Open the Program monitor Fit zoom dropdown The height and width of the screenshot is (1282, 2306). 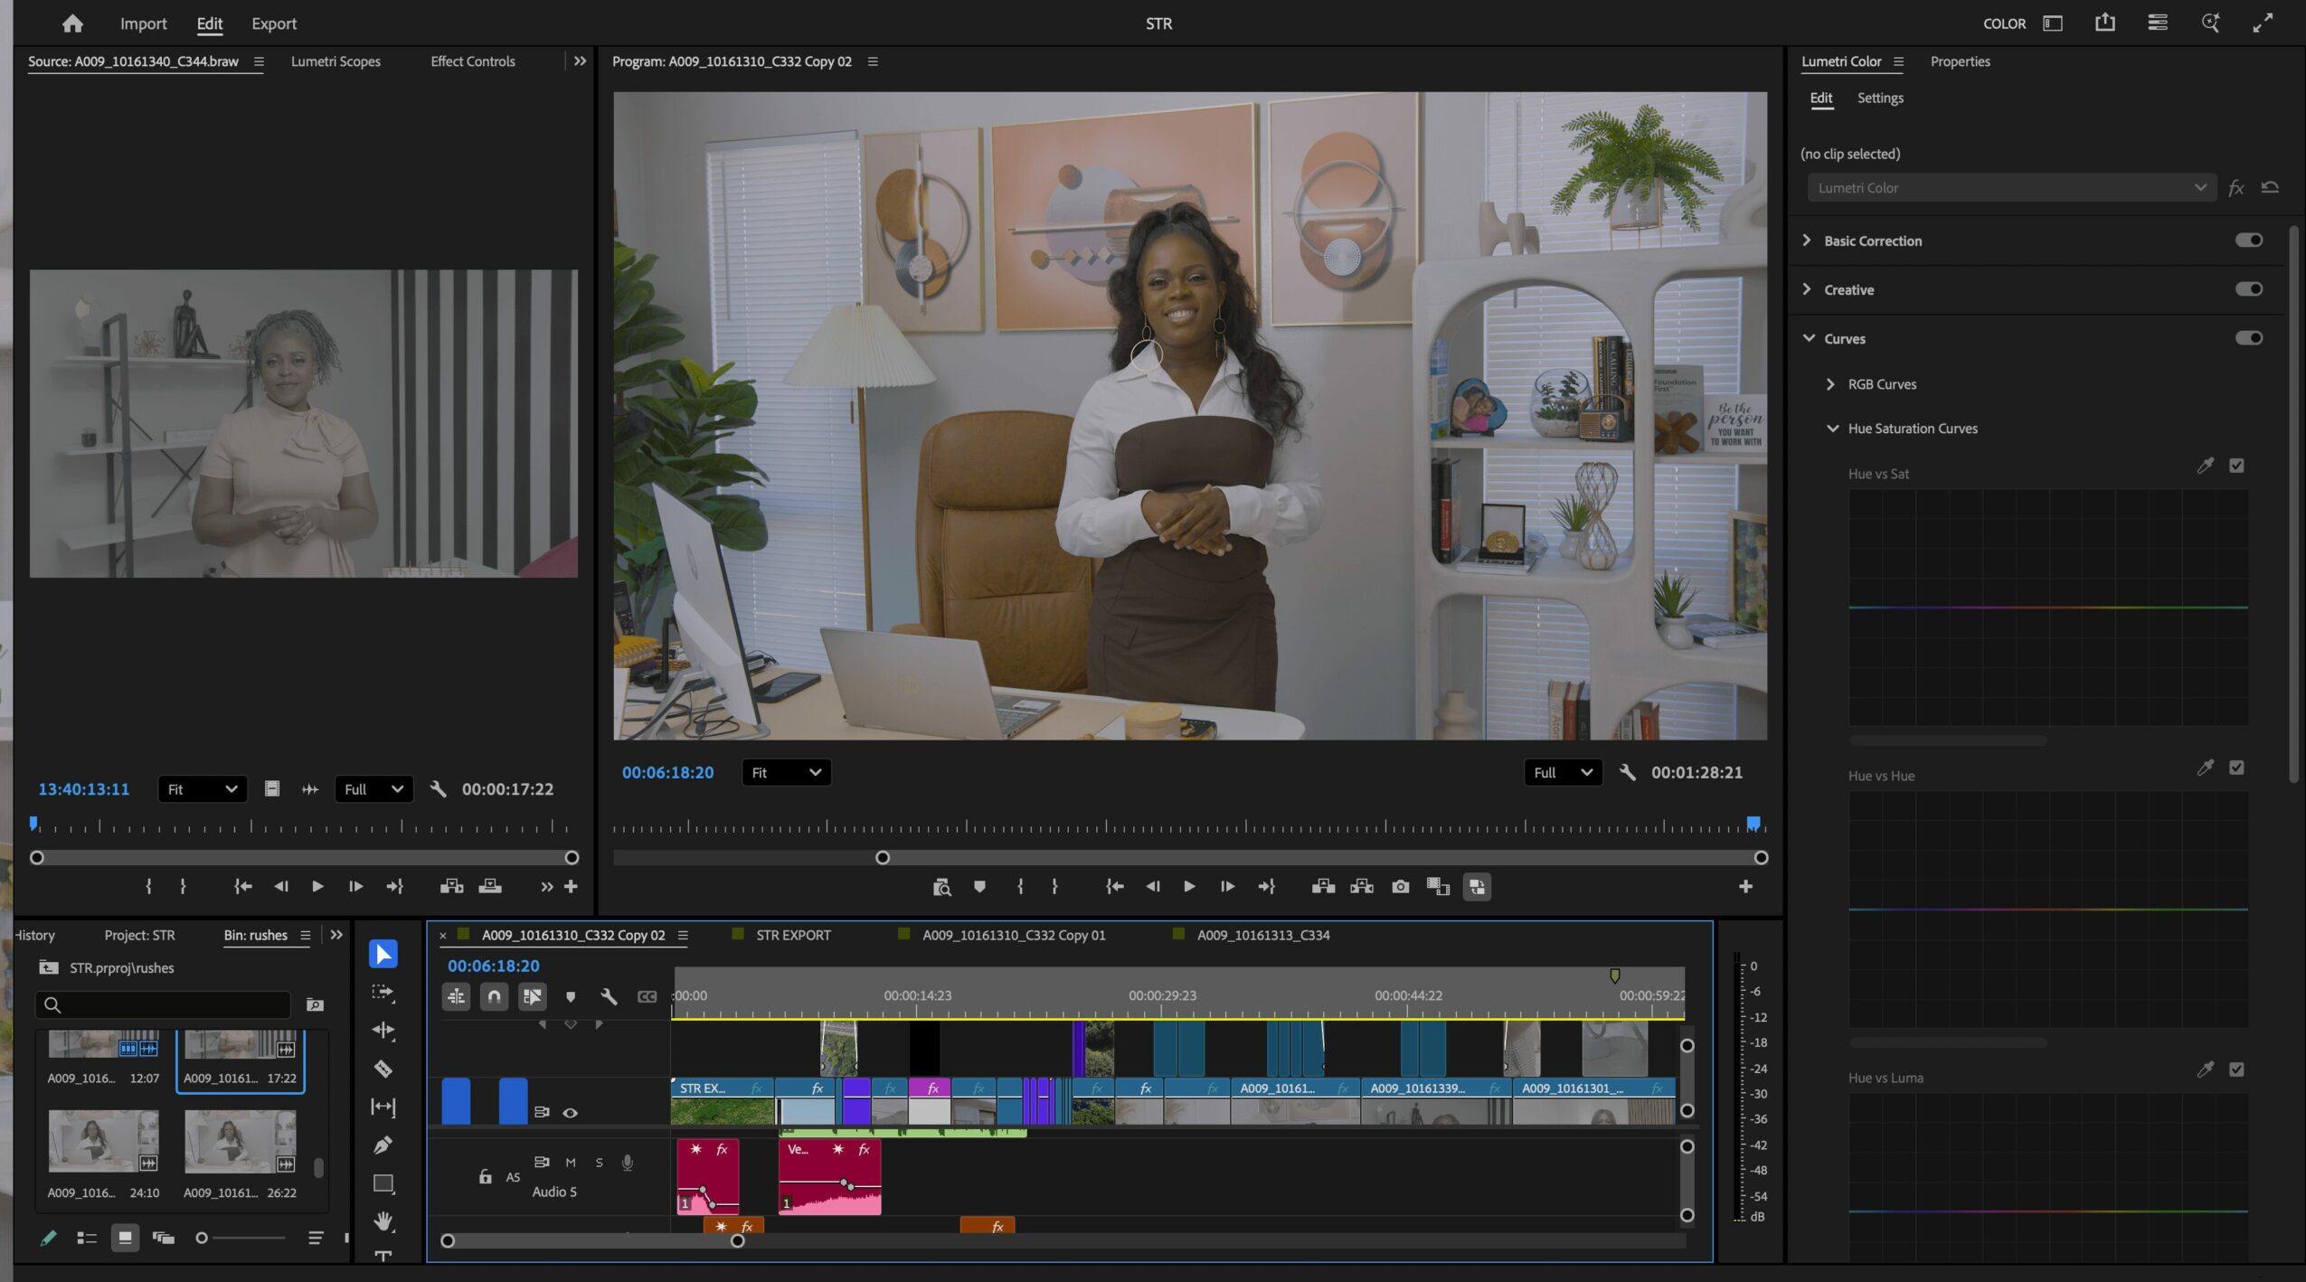click(785, 772)
